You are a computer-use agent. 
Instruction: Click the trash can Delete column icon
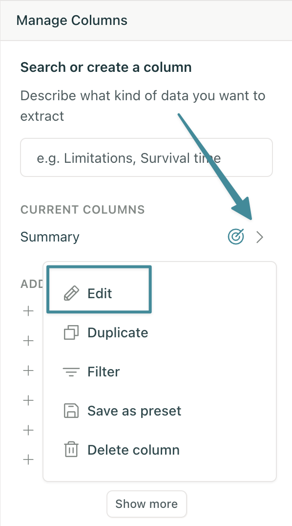pyautogui.click(x=71, y=450)
